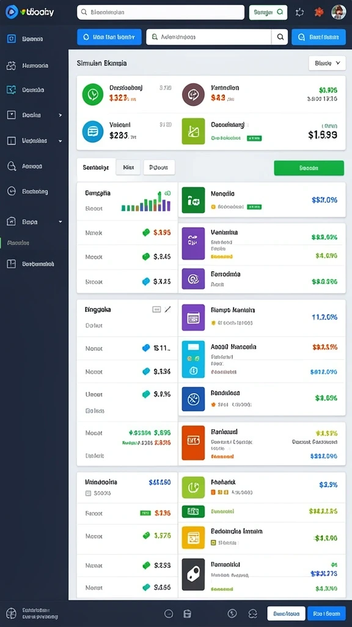Click the settings gear icon in the header
This screenshot has width=352, height=627.
(x=299, y=12)
